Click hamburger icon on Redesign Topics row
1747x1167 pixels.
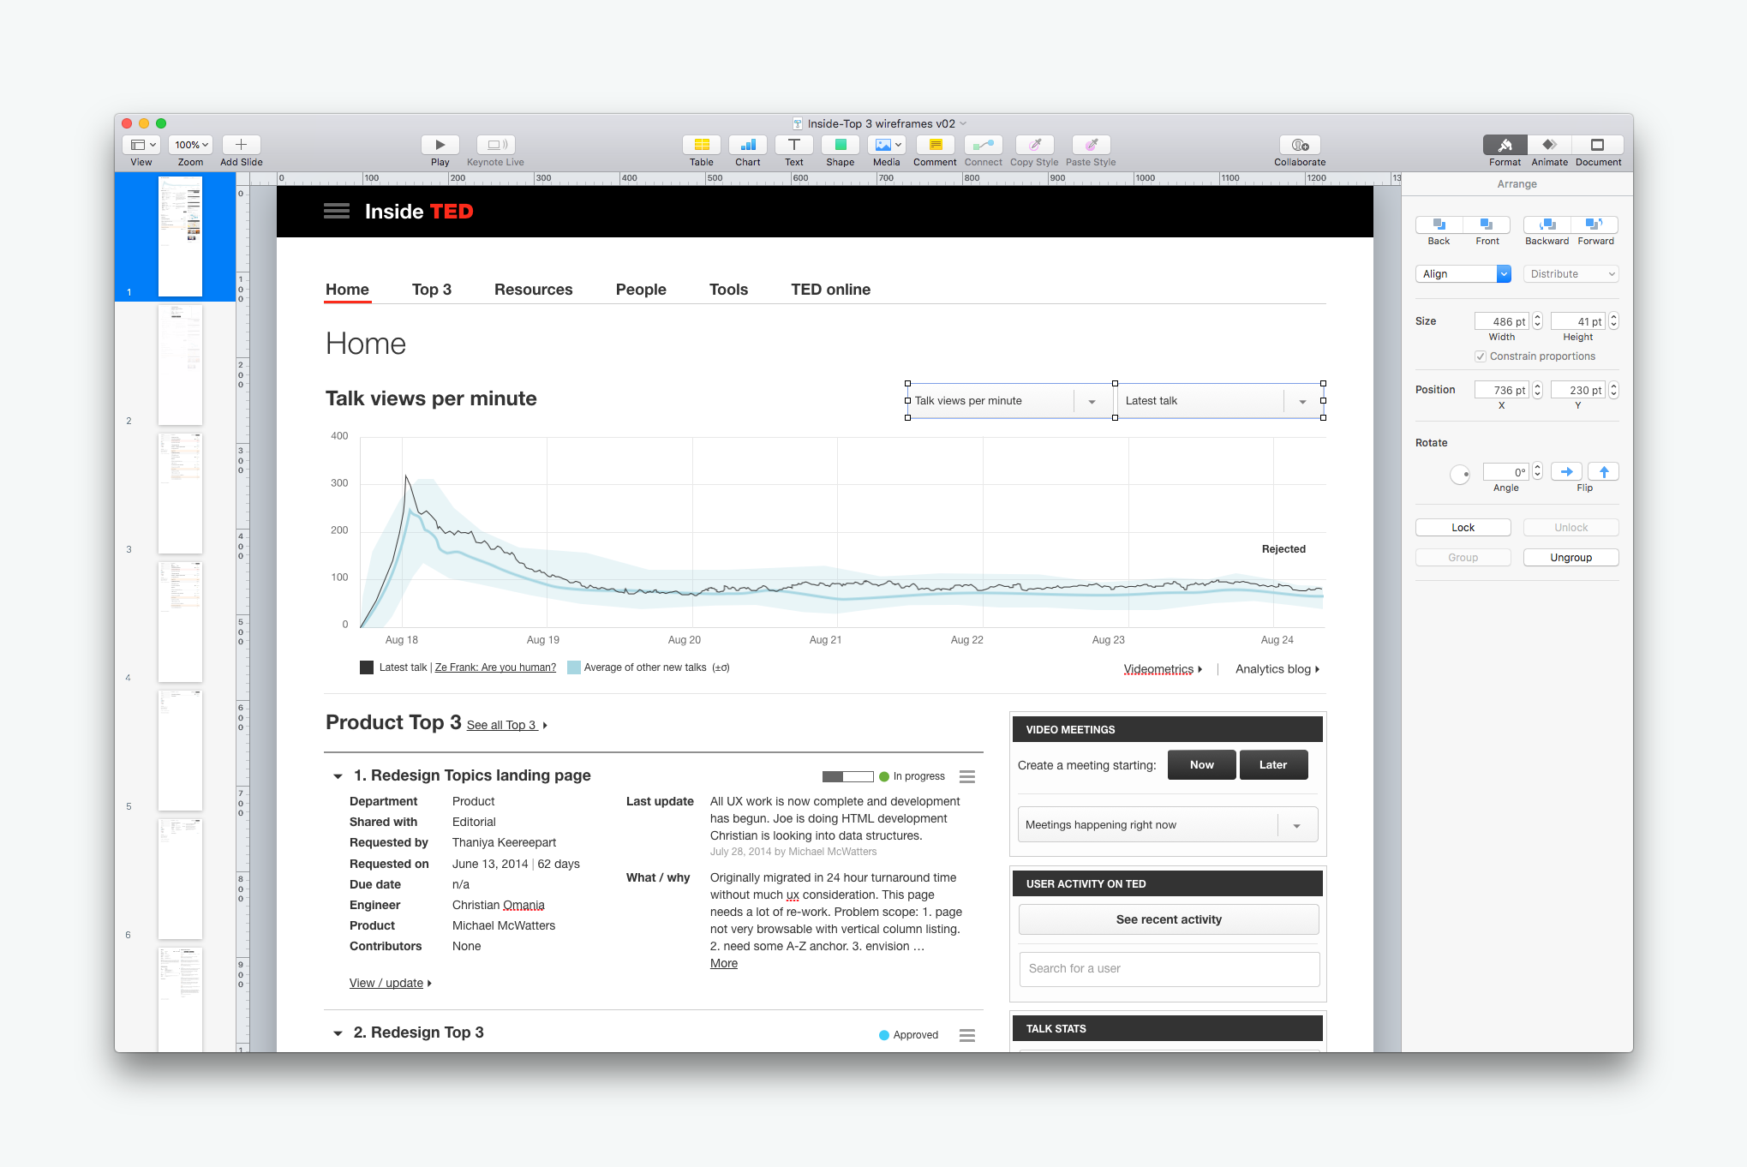click(967, 776)
